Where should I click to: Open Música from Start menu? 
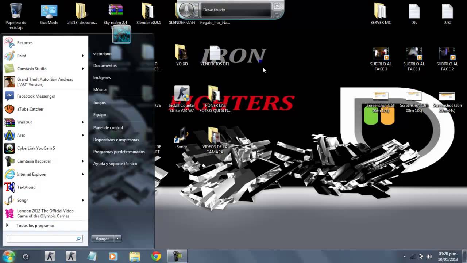[100, 89]
